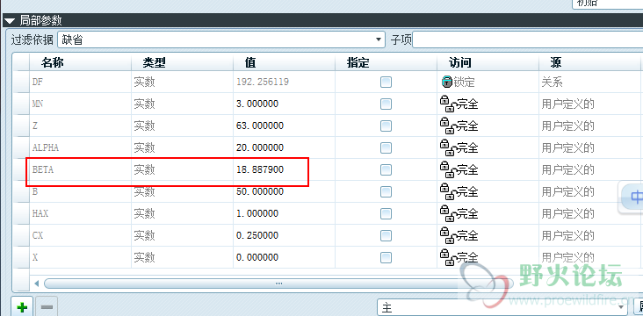Click the row selector for HAX
643x316 pixels.
21,213
